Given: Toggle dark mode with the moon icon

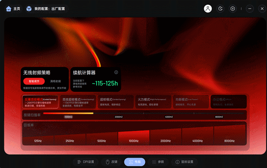Looking at the screenshot, I should 221,8.
